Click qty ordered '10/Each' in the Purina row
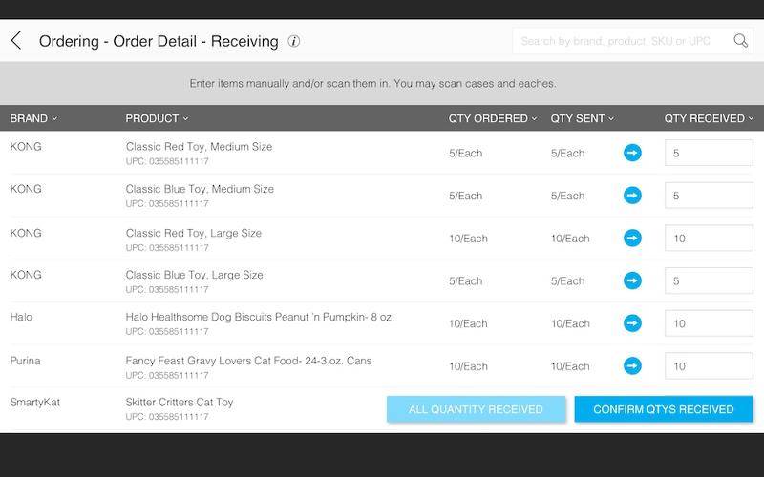764x477 pixels. coord(468,366)
